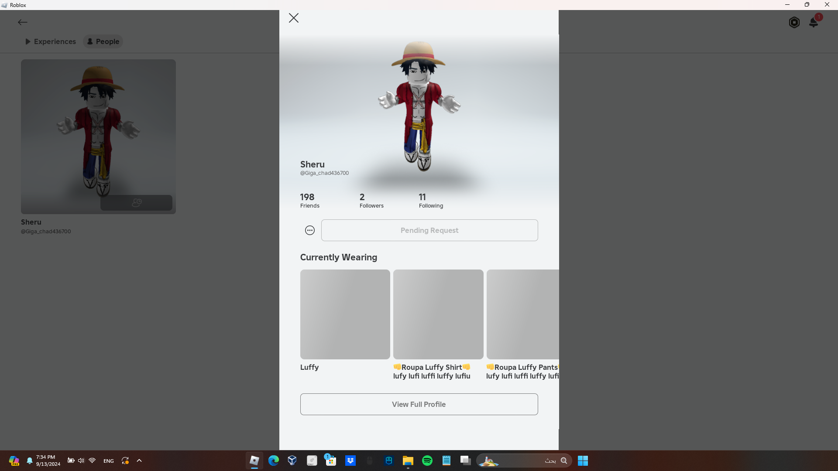Show hidden tray icons chevron
This screenshot has width=838, height=471.
[139, 461]
